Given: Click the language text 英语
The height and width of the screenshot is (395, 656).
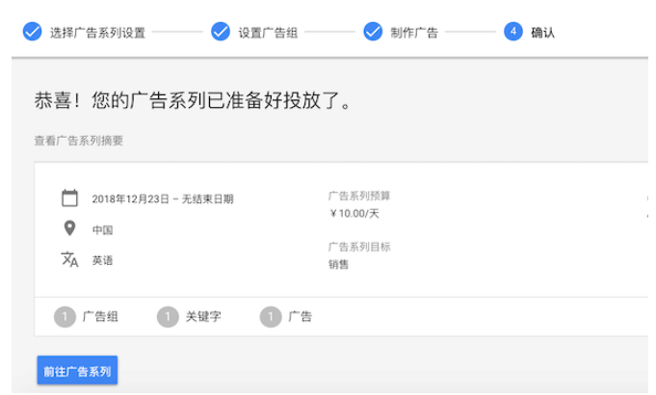Looking at the screenshot, I should click(x=102, y=261).
